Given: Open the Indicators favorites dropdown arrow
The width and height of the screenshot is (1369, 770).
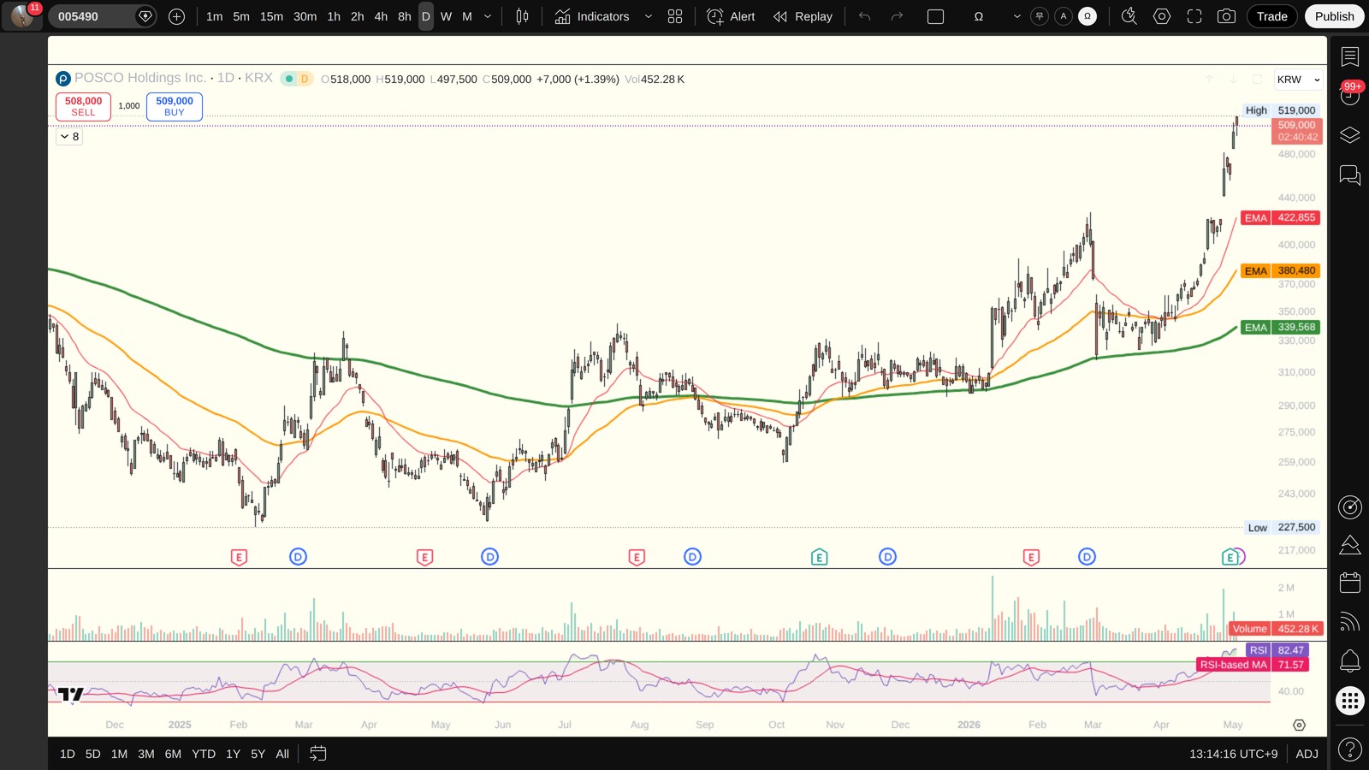Looking at the screenshot, I should [648, 16].
